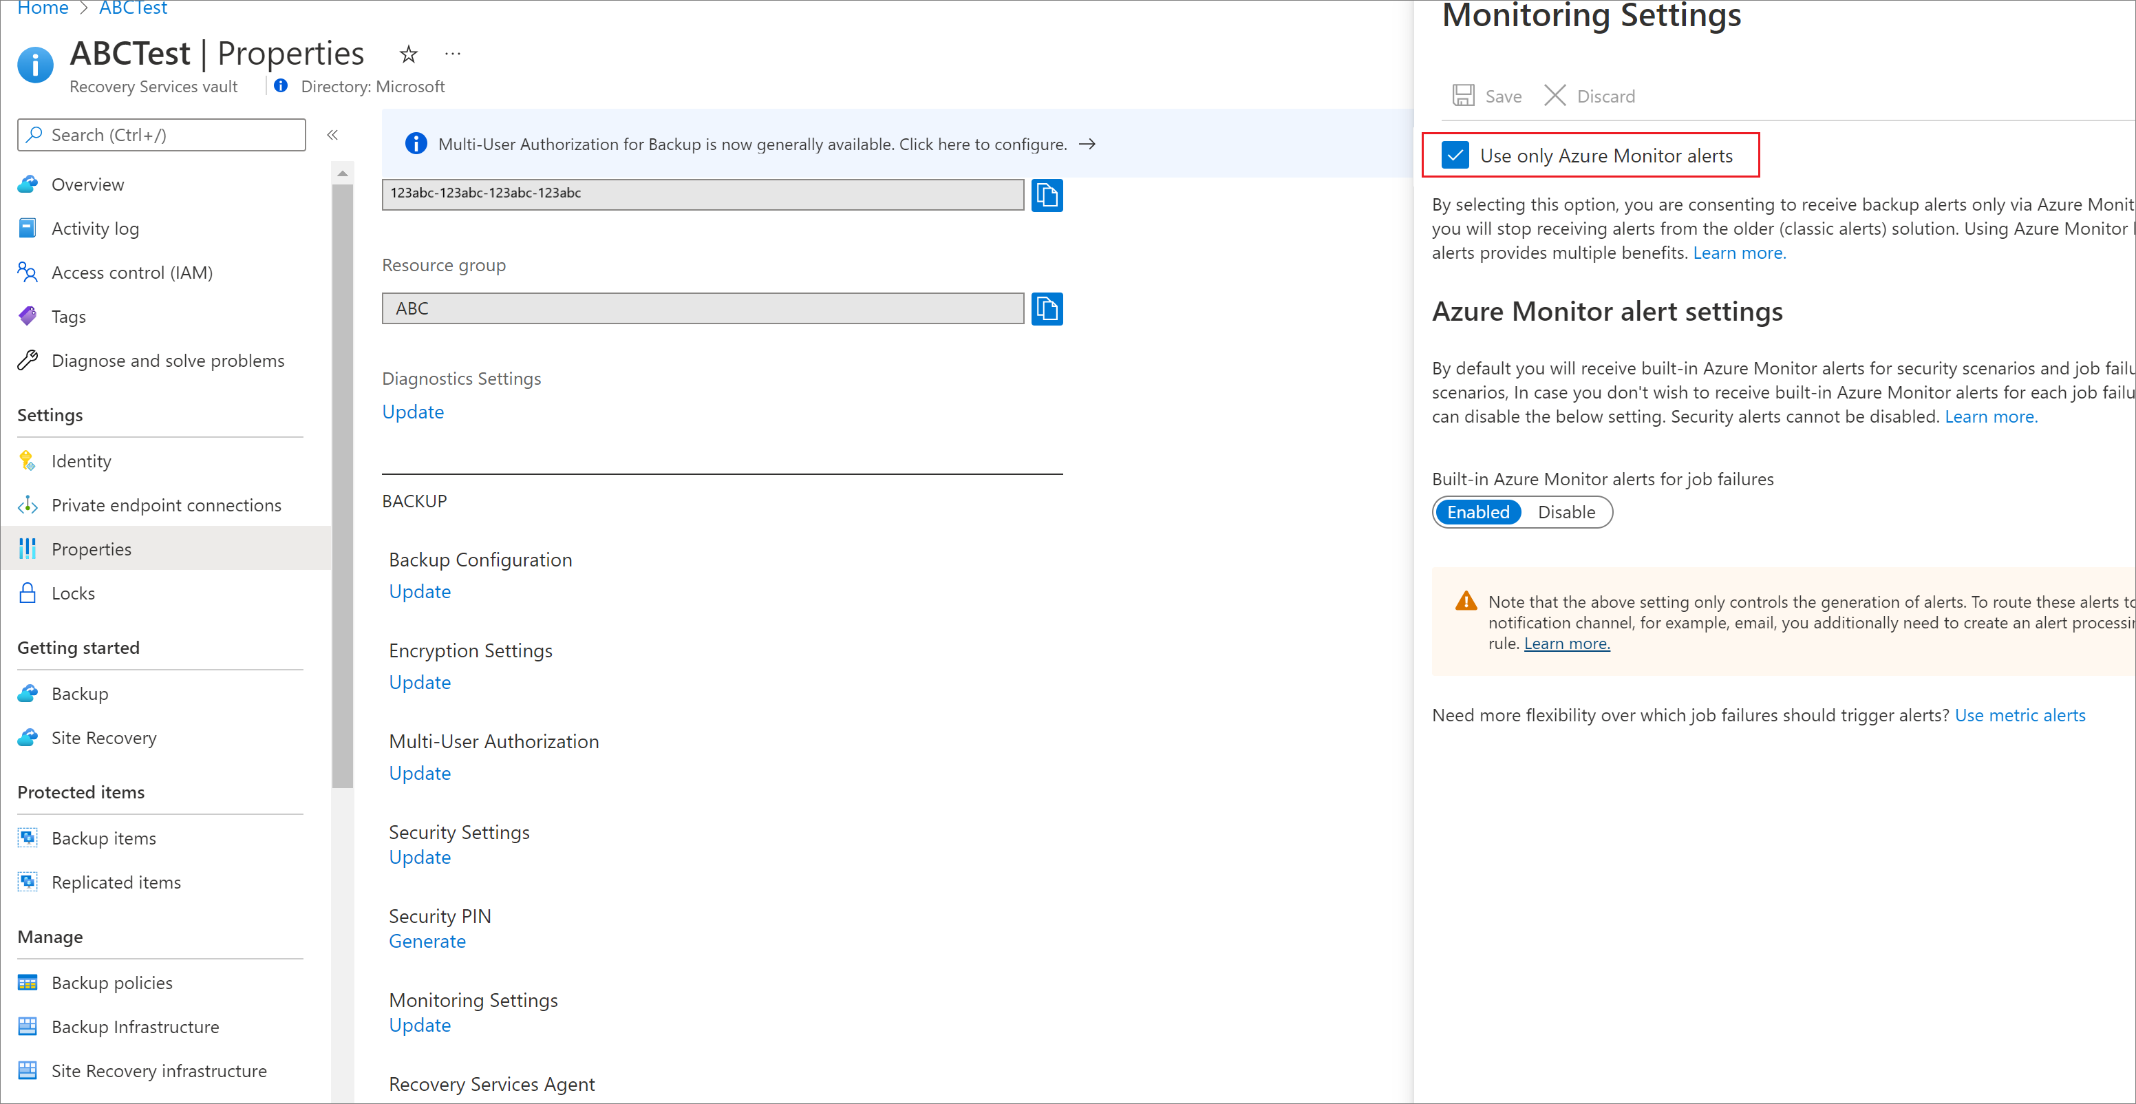2136x1104 pixels.
Task: Click the Backup icon under Getting started
Action: pos(28,692)
